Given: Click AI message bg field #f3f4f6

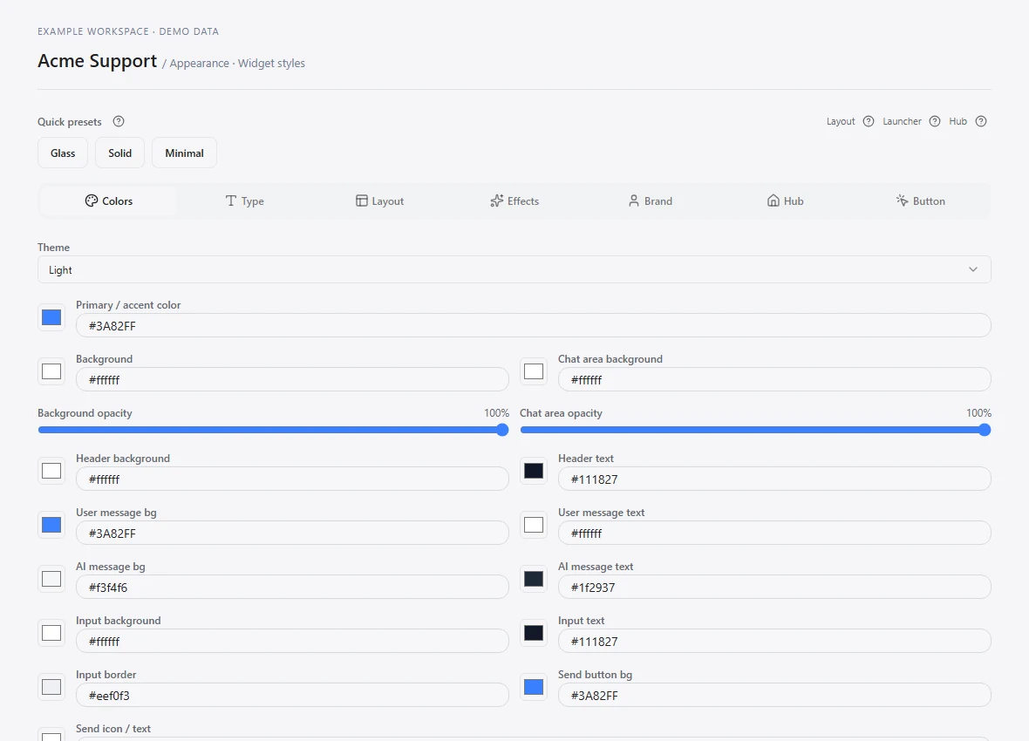Looking at the screenshot, I should (x=292, y=588).
